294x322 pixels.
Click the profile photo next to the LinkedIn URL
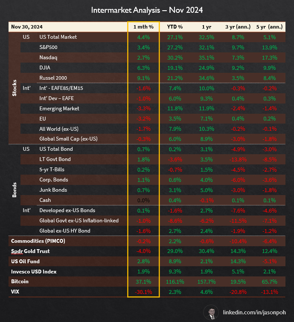point(211,313)
